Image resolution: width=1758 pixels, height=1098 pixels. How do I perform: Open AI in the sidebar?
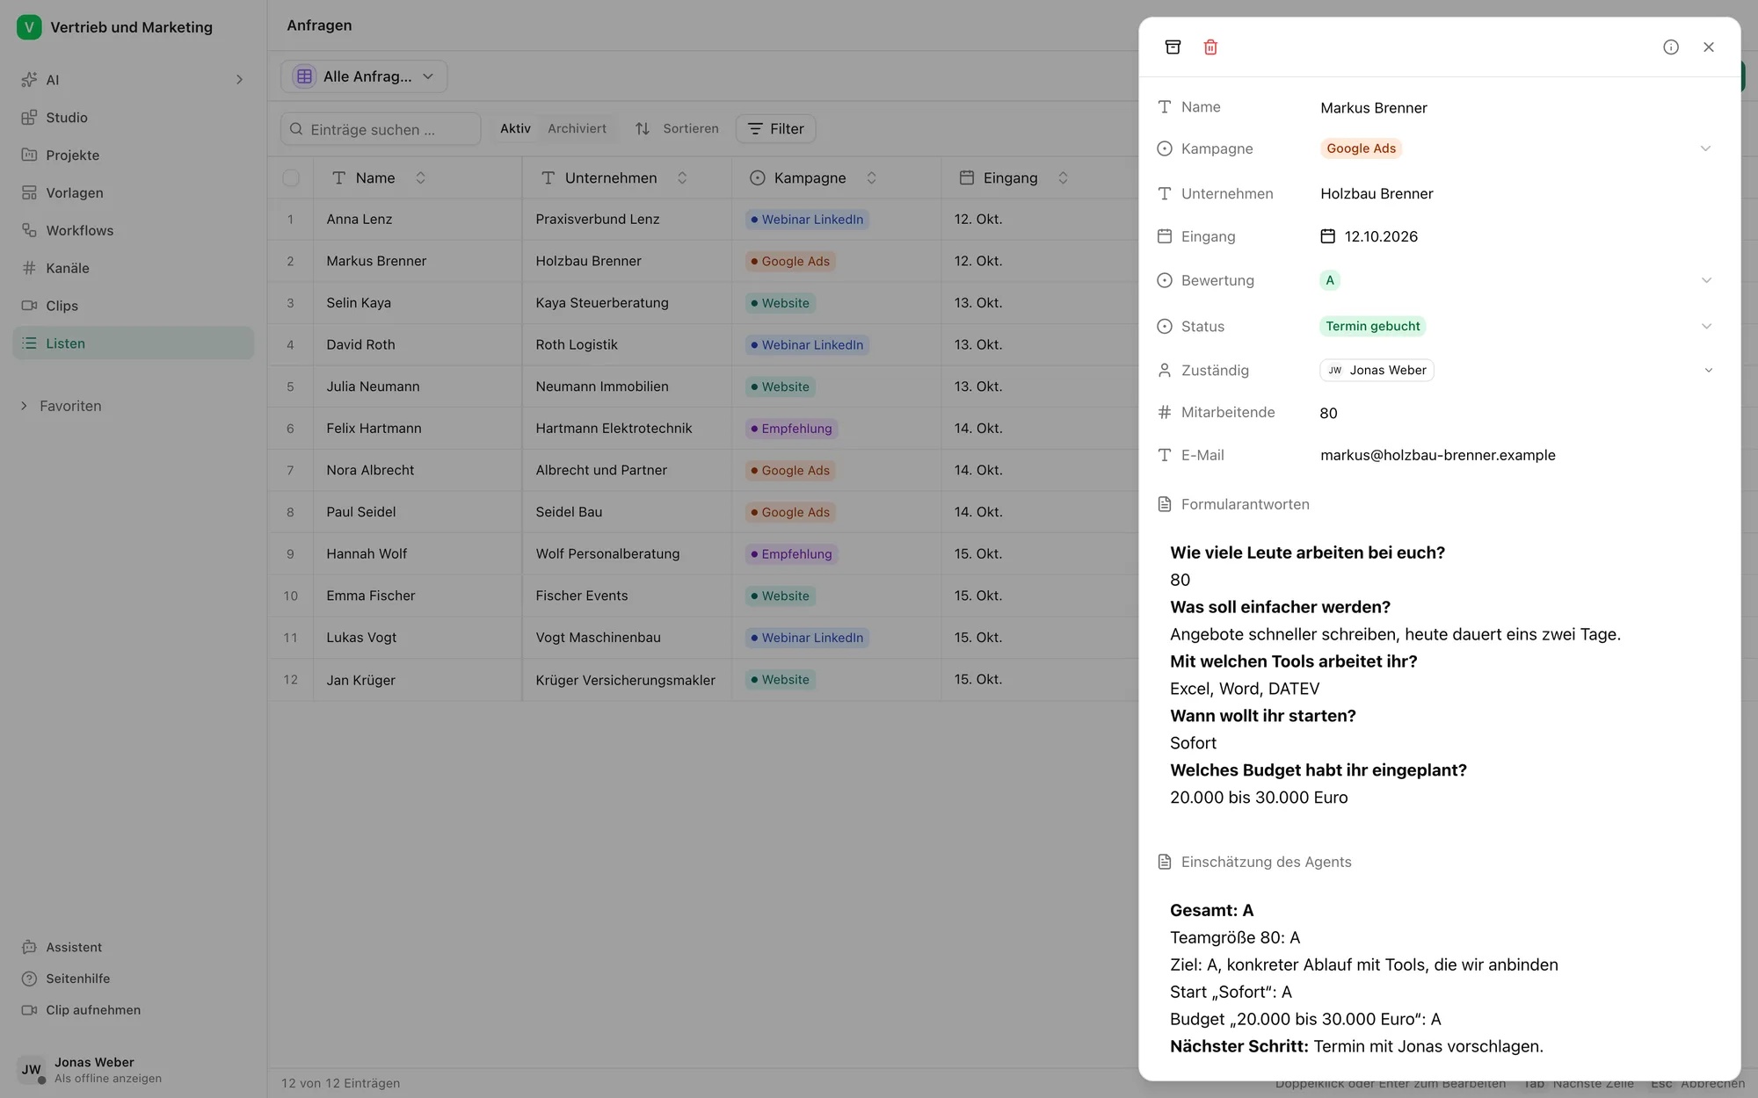[x=133, y=80]
